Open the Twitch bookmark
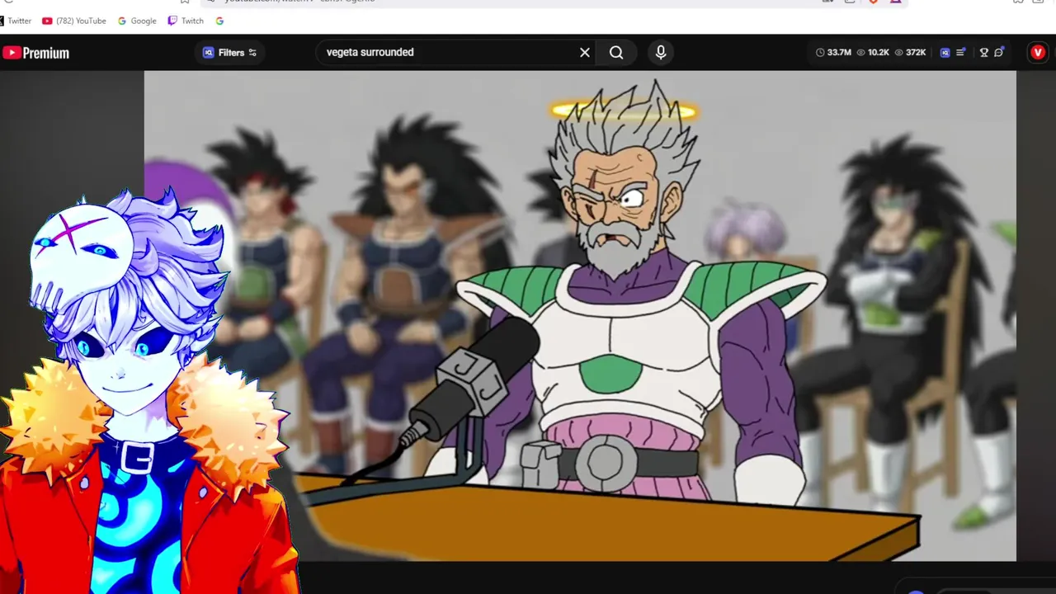This screenshot has width=1056, height=594. coord(186,21)
